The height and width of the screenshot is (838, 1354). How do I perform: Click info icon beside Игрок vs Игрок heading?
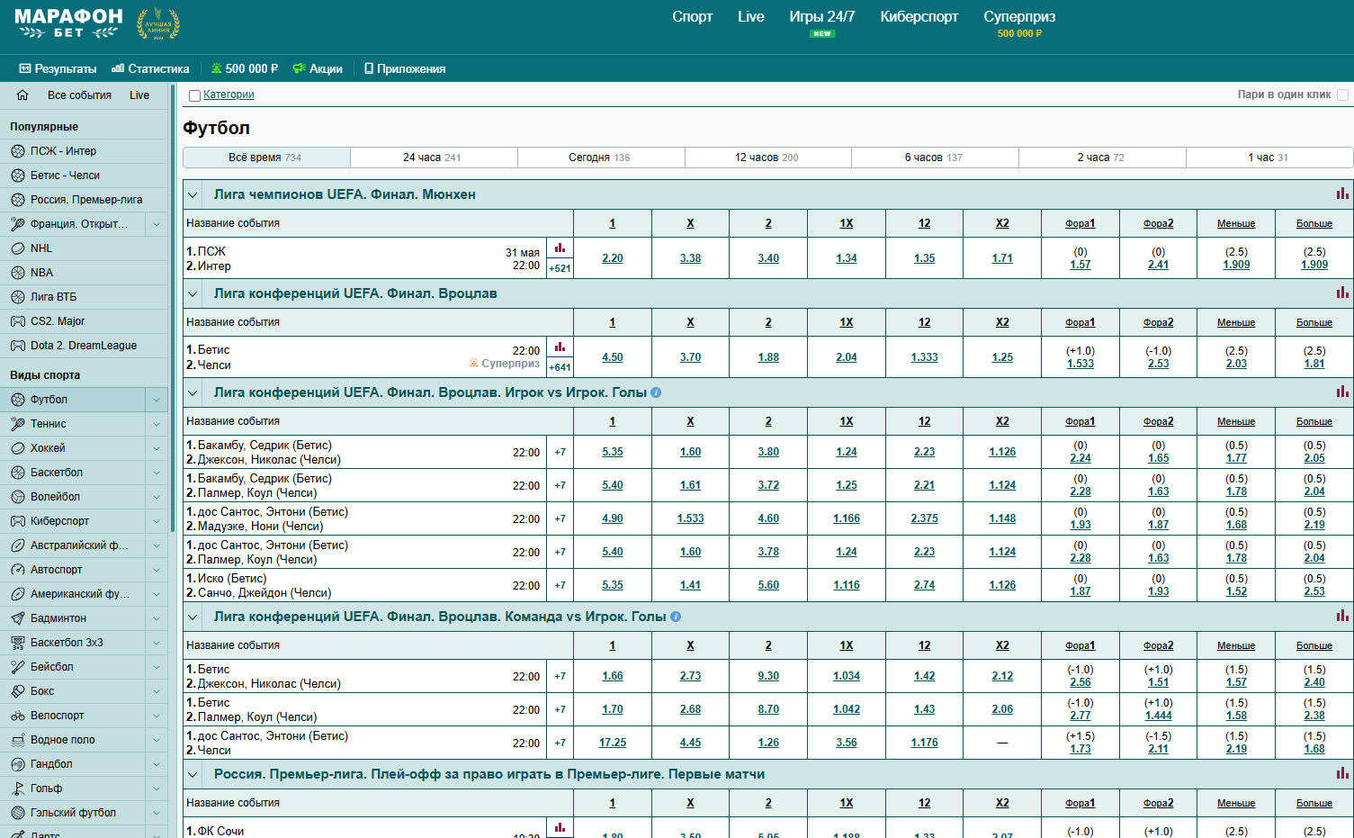[x=656, y=392]
